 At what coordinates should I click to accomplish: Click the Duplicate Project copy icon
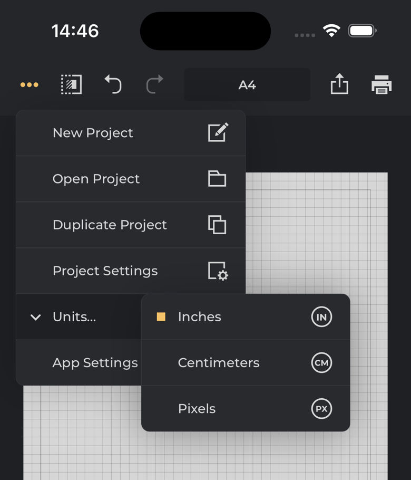(x=217, y=225)
